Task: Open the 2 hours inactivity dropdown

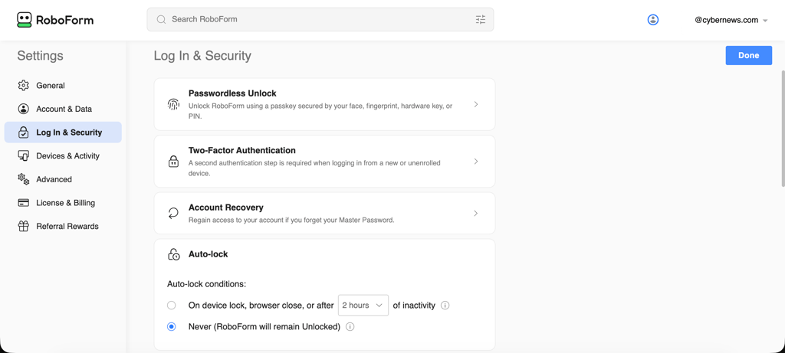Action: pyautogui.click(x=363, y=306)
